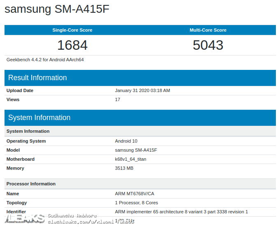Viewport: 280px width, 231px height.
Task: Click the Multi-Core Score header
Action: coord(208,30)
